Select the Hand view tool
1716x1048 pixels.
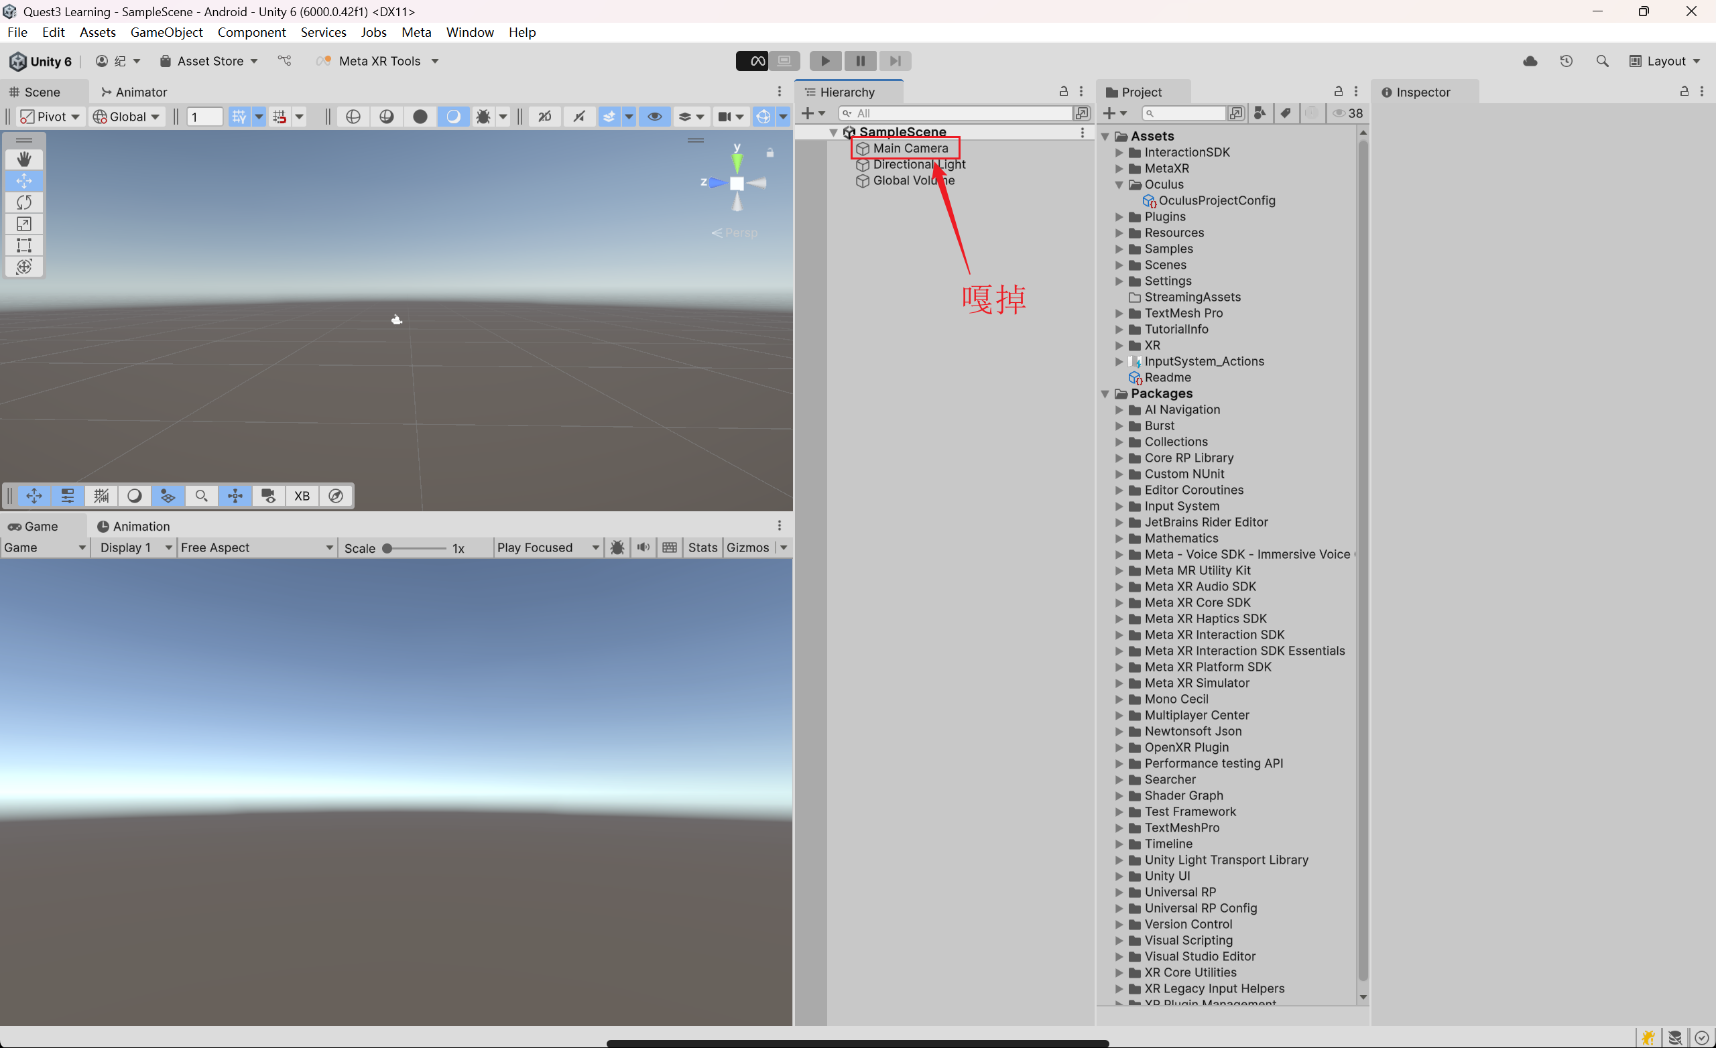tap(23, 159)
